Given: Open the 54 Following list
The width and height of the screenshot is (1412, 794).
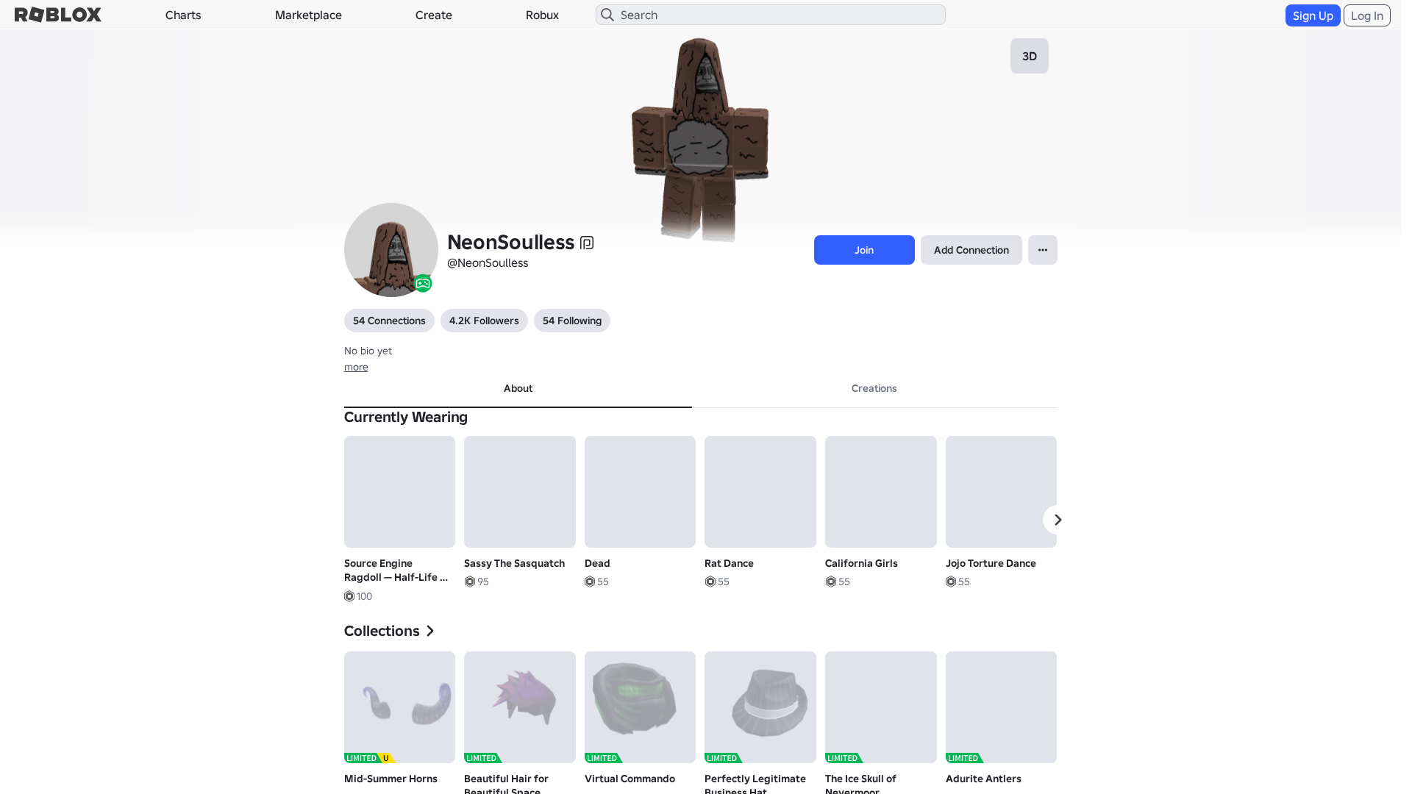Looking at the screenshot, I should point(572,321).
